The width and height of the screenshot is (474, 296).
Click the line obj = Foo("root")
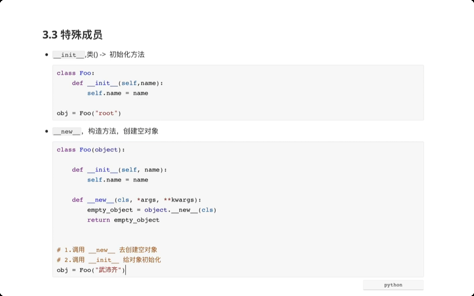(88, 113)
